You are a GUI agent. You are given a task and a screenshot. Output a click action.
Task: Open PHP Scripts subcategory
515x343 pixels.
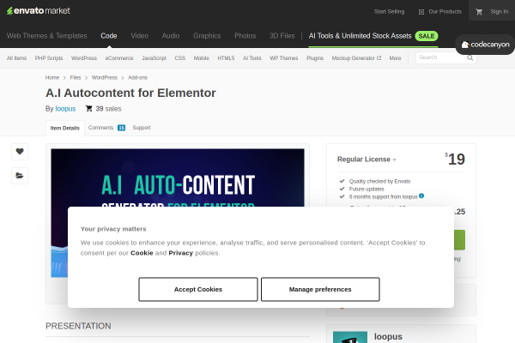tap(49, 58)
